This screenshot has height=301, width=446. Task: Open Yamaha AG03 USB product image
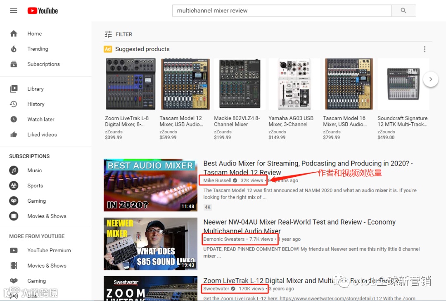point(294,84)
